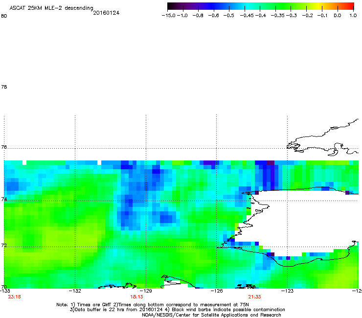Screen dimensions: 362x318
Task: Click the note about data buffer 22 hrs
Action: 177,310
